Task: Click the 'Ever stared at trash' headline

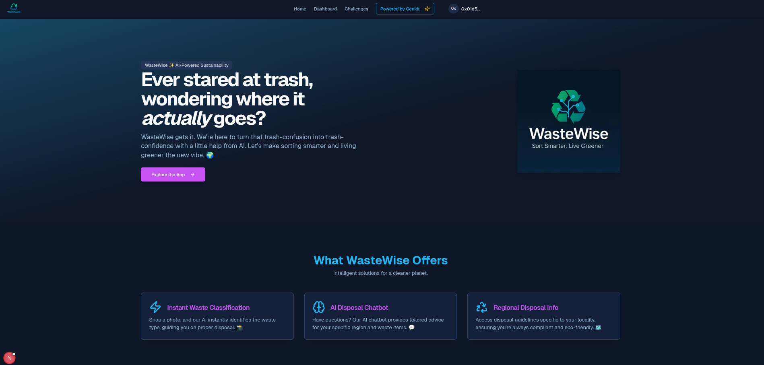Action: (227, 99)
